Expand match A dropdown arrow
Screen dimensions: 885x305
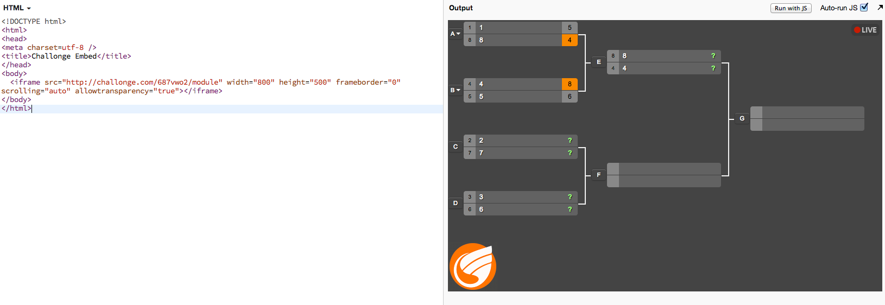pos(458,34)
